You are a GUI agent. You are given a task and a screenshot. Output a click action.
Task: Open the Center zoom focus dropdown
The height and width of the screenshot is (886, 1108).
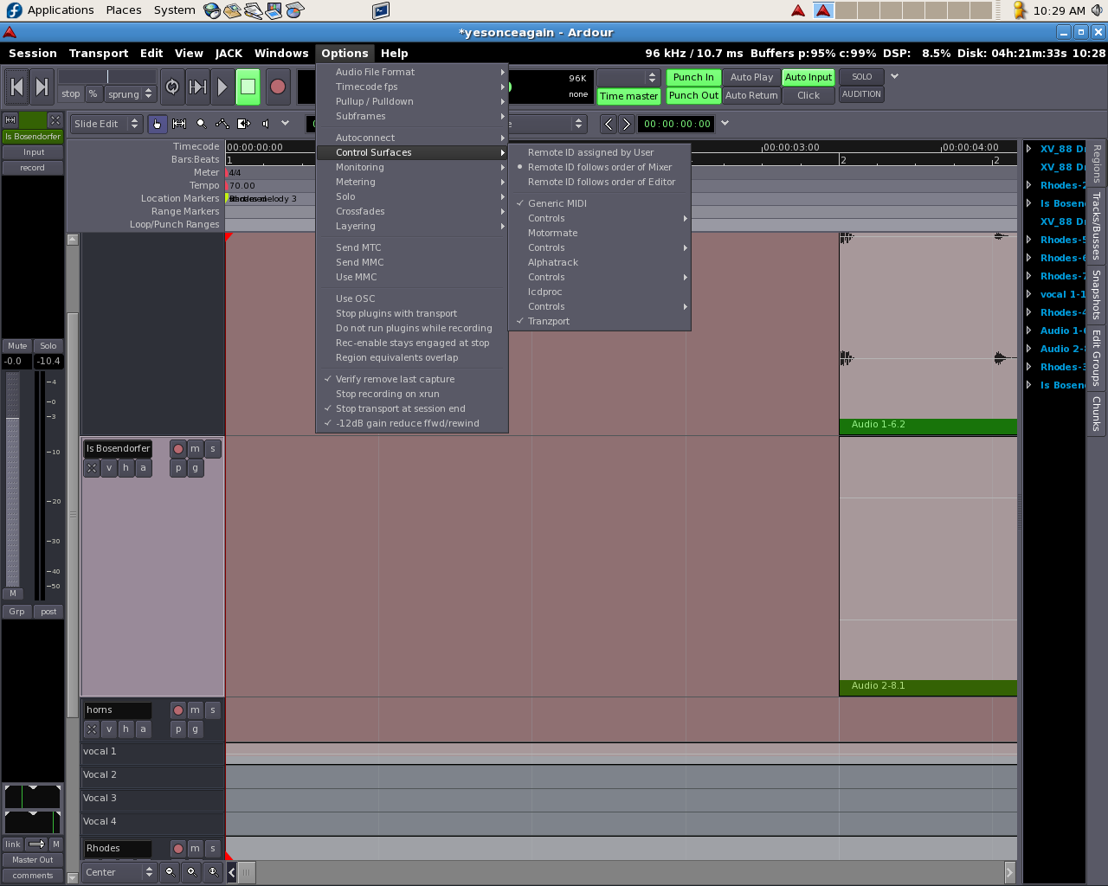click(119, 872)
